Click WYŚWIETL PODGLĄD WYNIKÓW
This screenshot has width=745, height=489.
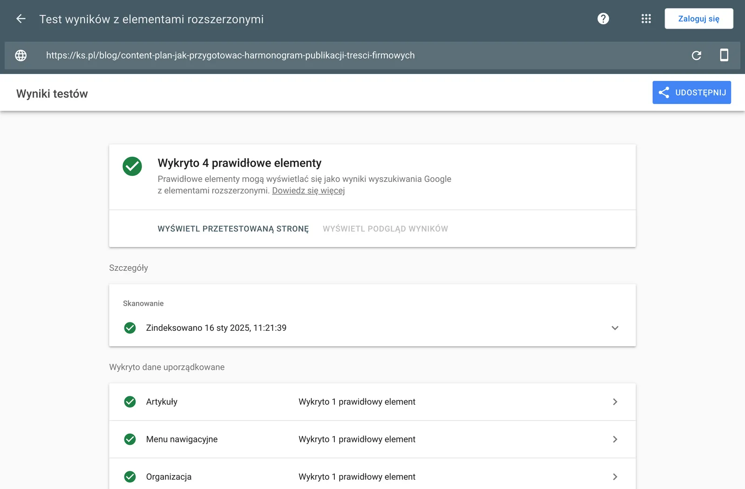click(x=386, y=229)
